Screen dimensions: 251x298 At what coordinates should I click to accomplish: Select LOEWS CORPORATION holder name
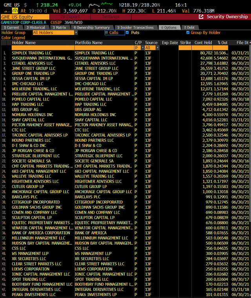[31, 269]
